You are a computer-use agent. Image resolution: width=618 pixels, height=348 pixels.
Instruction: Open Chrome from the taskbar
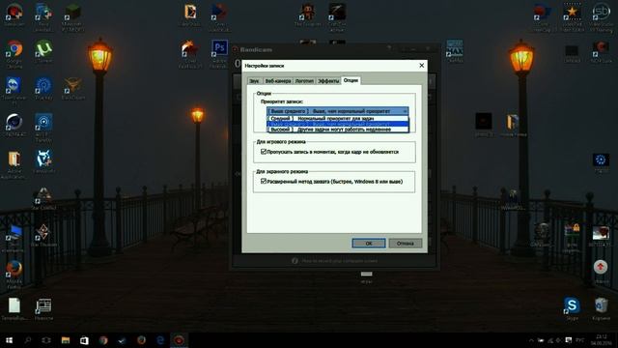pyautogui.click(x=103, y=340)
